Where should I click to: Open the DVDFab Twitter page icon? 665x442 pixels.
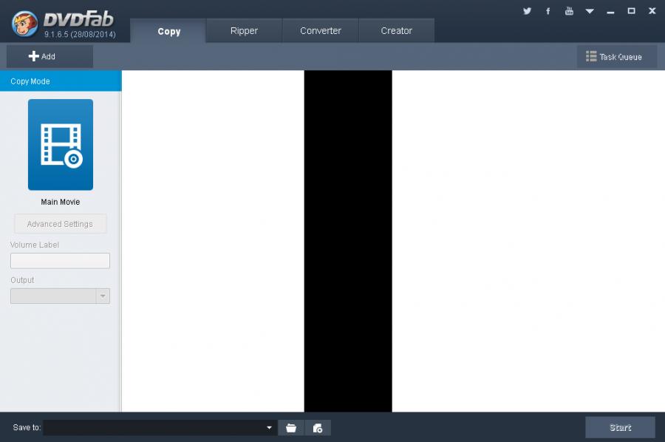coord(527,11)
